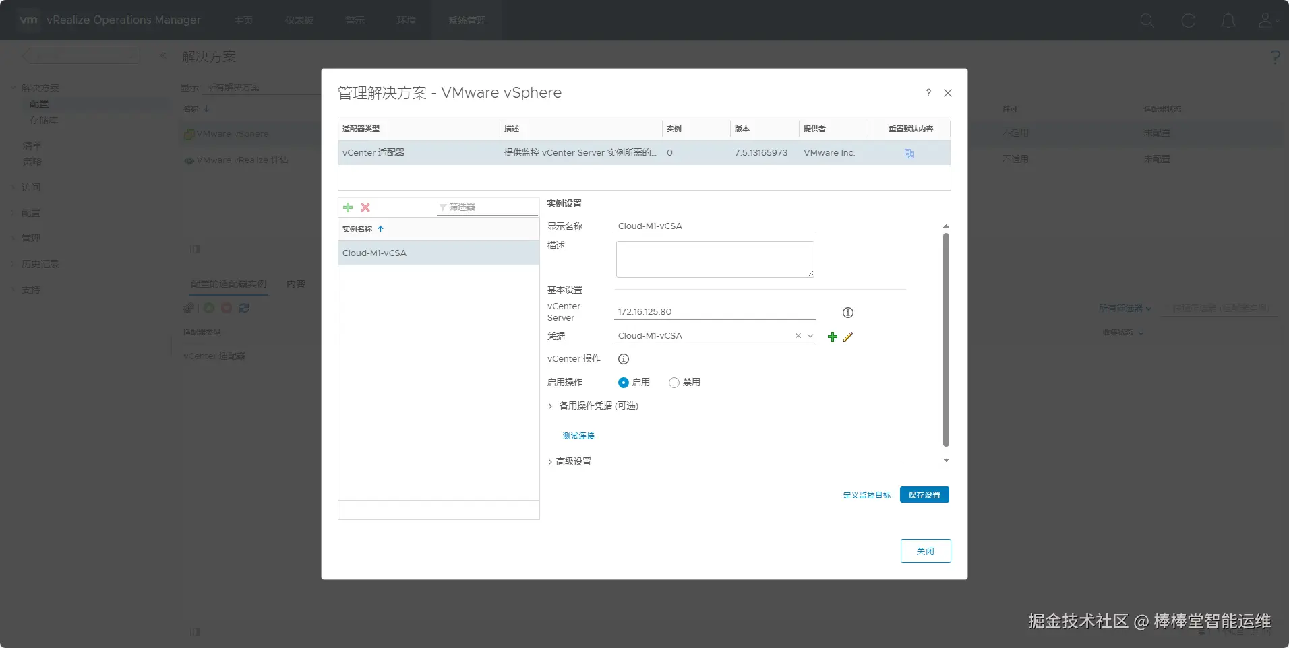Click the 保存设置 button
The image size is (1289, 648).
pyautogui.click(x=924, y=495)
